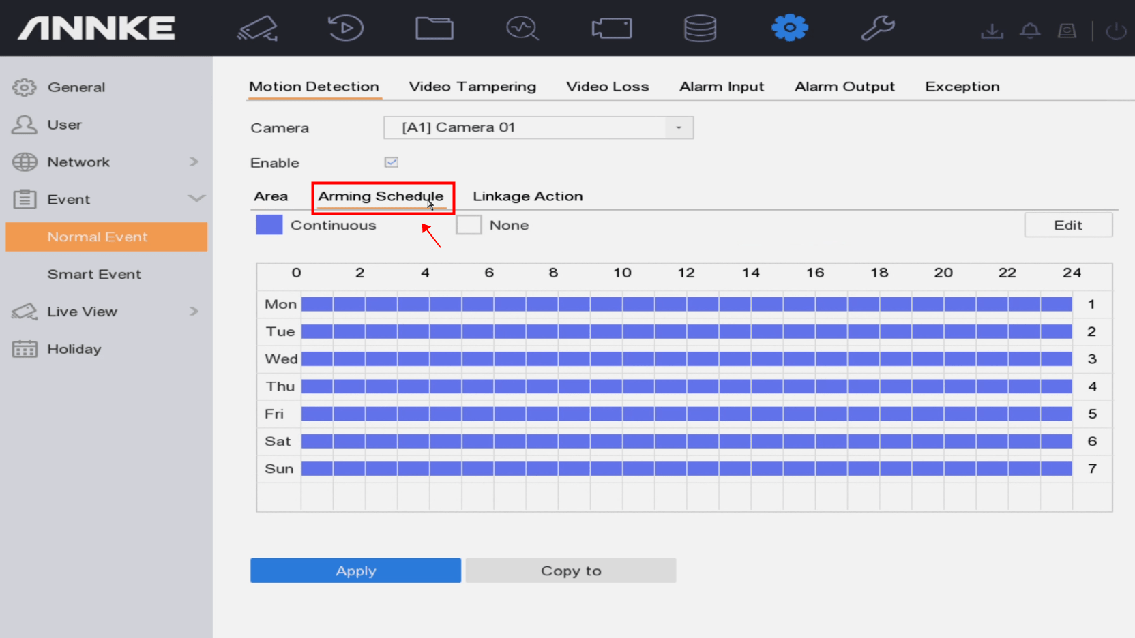Collapse the Event sidebar section

[106, 199]
